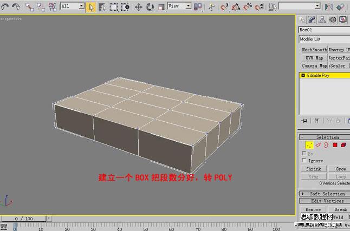Click the Align tool icon
The image size is (350, 231).
[340, 7]
